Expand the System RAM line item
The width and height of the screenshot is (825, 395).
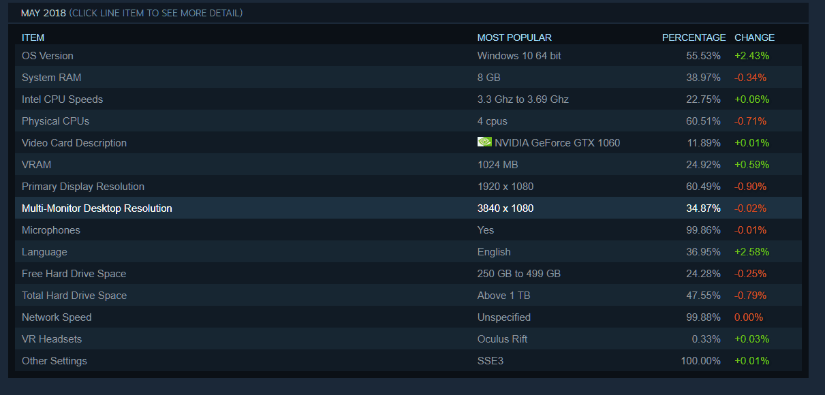coord(52,78)
